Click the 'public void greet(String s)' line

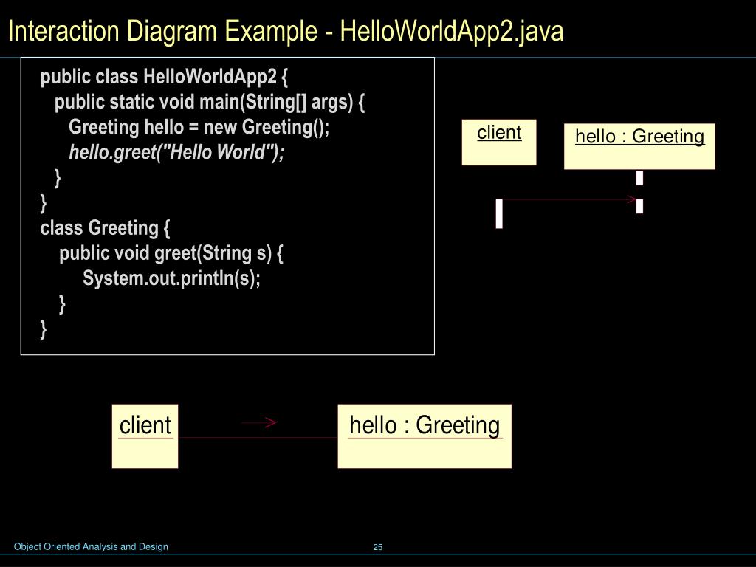(171, 253)
